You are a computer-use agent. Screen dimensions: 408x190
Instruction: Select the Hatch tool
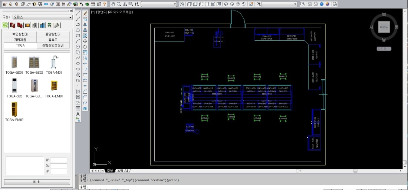click(x=78, y=91)
